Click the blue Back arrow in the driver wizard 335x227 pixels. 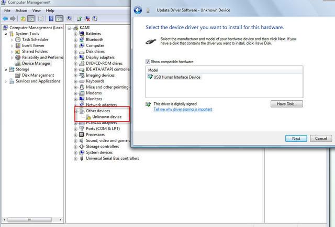[138, 10]
